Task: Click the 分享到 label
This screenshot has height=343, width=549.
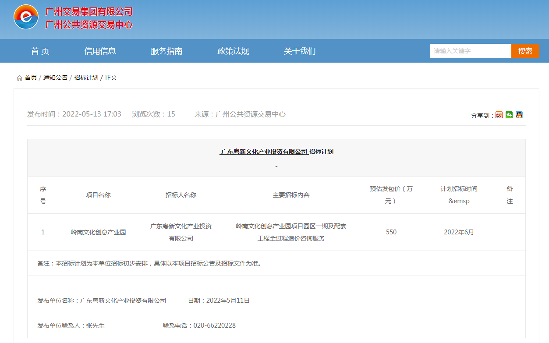Action: [482, 116]
